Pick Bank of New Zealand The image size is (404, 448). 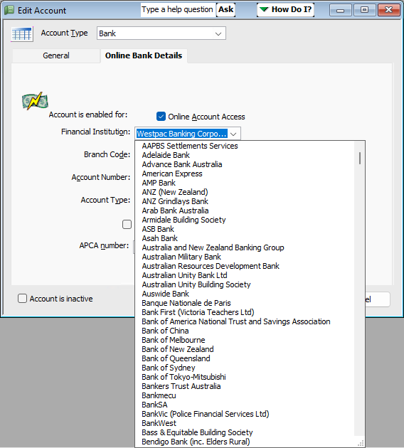click(178, 349)
